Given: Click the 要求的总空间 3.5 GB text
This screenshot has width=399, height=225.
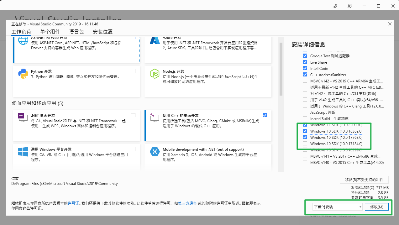Looking at the screenshot, I should point(370,197).
